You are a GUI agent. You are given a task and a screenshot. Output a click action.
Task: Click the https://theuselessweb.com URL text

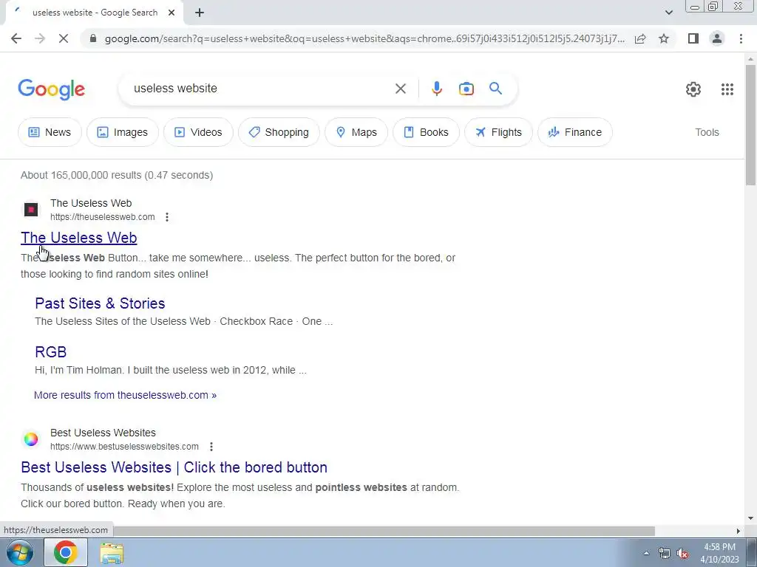tap(102, 217)
